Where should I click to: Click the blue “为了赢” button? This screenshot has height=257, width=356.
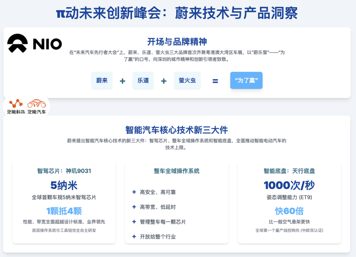[x=246, y=80]
